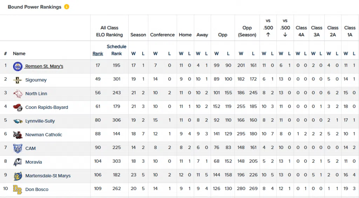The width and height of the screenshot is (359, 198).
Task: Click the info icon beside Bound Power Rankings
Action: pos(67,7)
